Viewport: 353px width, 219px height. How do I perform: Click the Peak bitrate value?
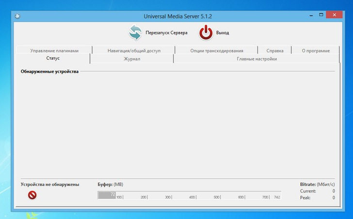click(x=334, y=198)
